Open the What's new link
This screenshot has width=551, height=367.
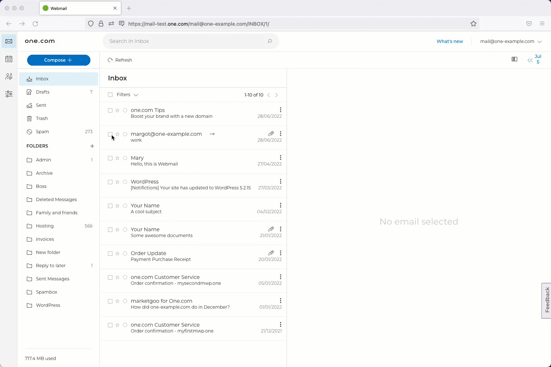tap(450, 41)
